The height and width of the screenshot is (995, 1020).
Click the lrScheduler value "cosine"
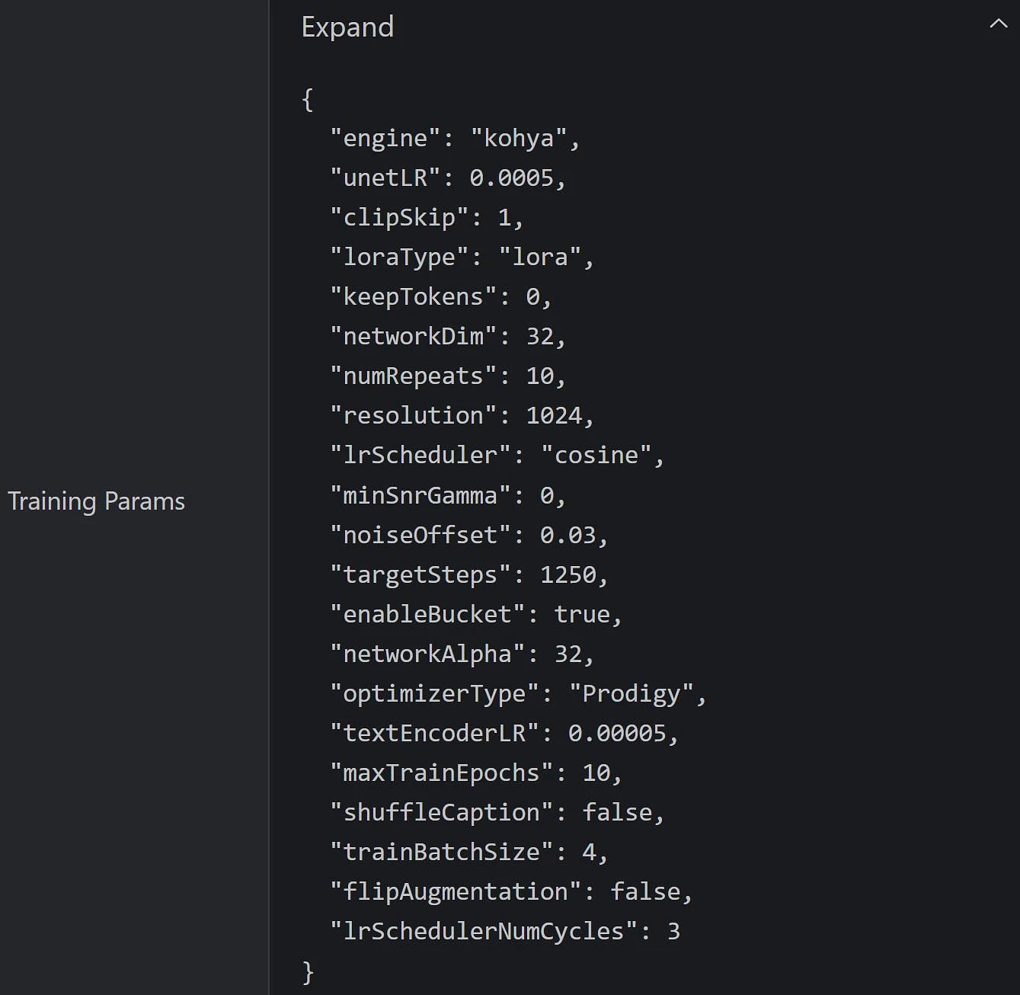[596, 456]
